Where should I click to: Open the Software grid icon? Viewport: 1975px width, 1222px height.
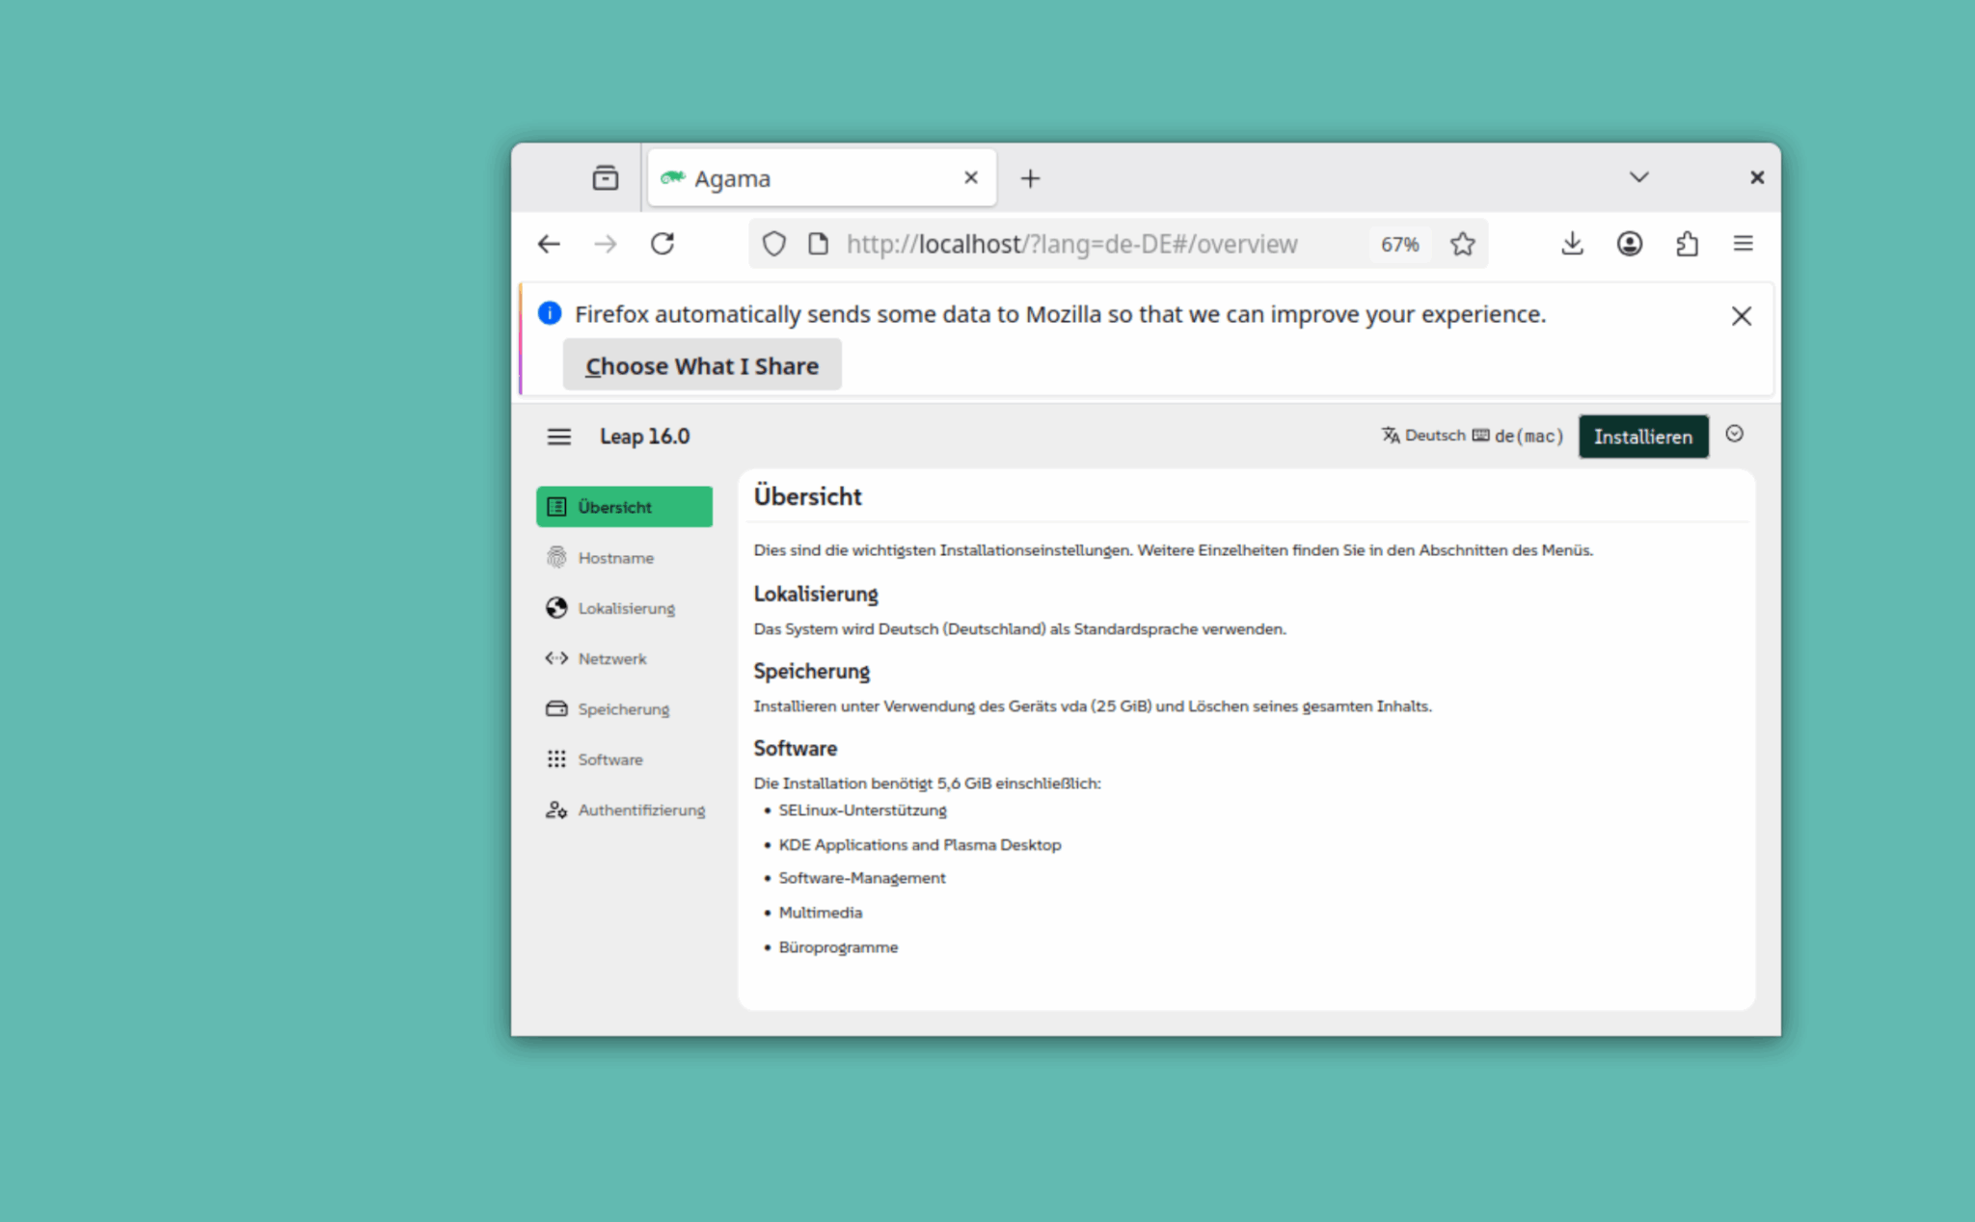click(x=556, y=759)
